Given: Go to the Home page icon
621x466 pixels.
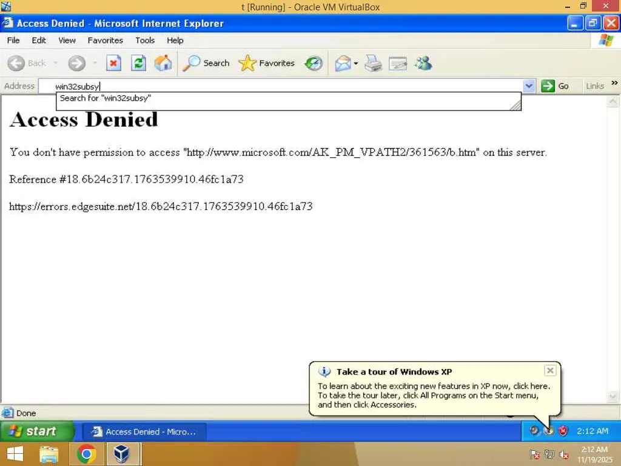Looking at the screenshot, I should pos(163,63).
